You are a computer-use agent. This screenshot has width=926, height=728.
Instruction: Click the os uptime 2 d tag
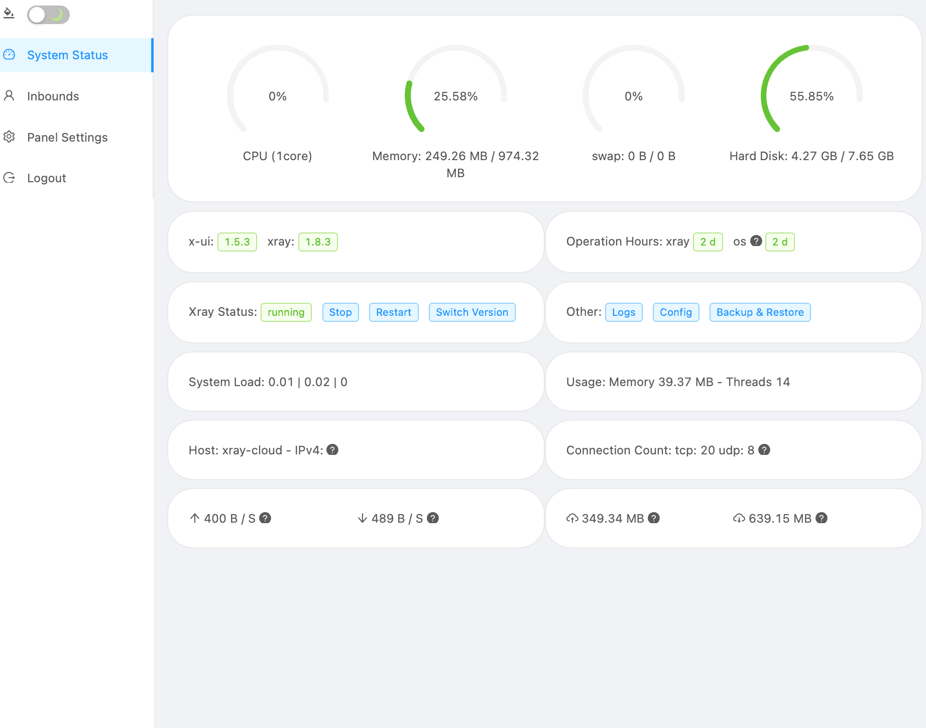point(780,242)
